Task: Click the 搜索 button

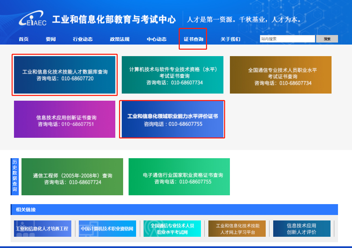Action: (x=327, y=39)
